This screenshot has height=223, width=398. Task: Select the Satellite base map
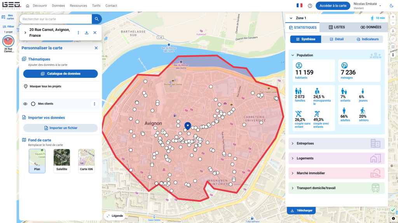click(62, 161)
